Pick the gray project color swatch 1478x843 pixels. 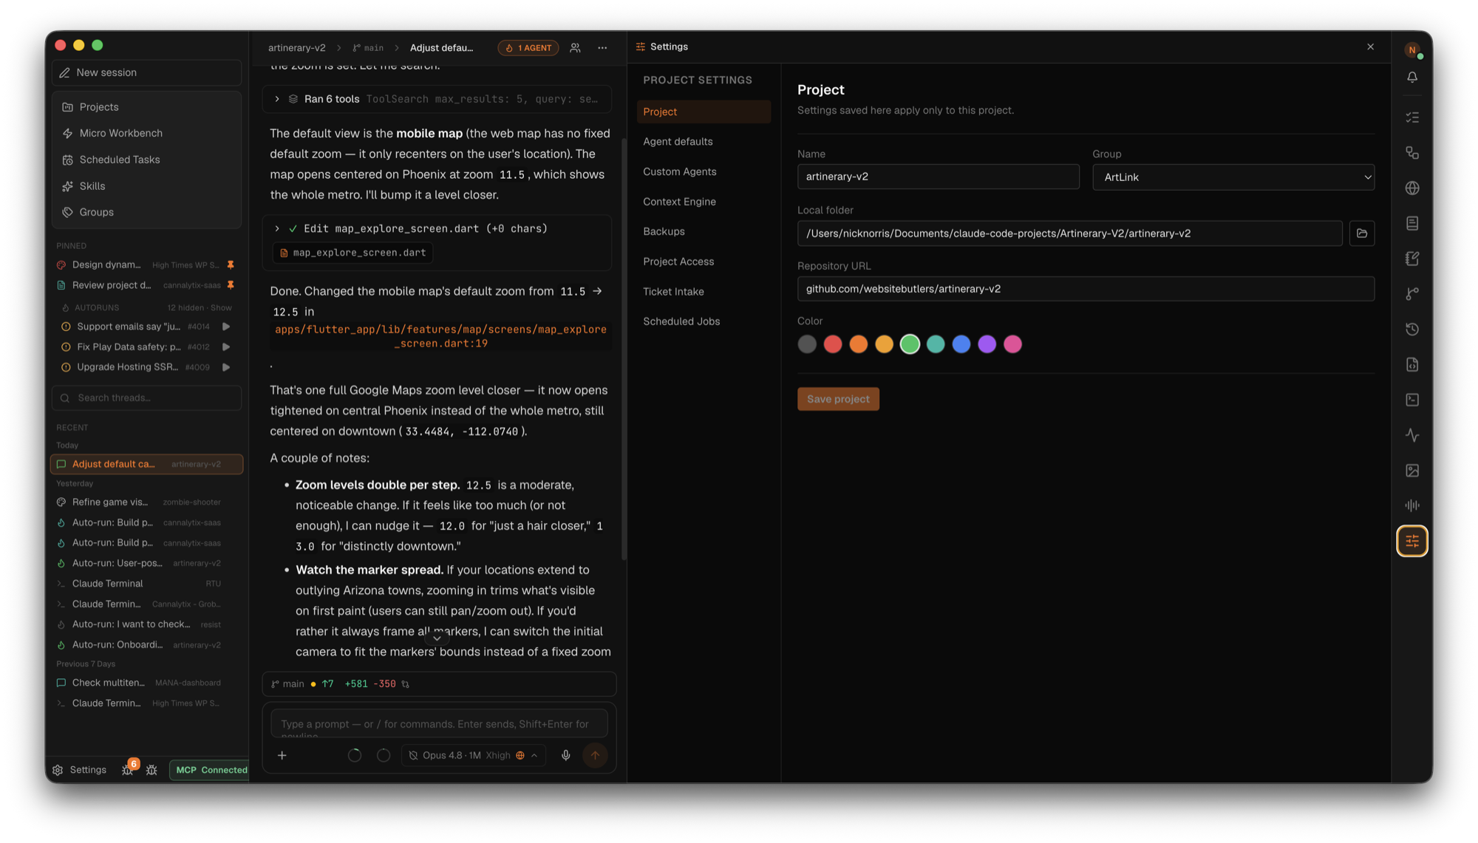coord(806,344)
